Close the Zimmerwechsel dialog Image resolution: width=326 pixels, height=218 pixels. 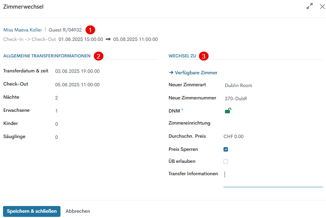(322, 6)
